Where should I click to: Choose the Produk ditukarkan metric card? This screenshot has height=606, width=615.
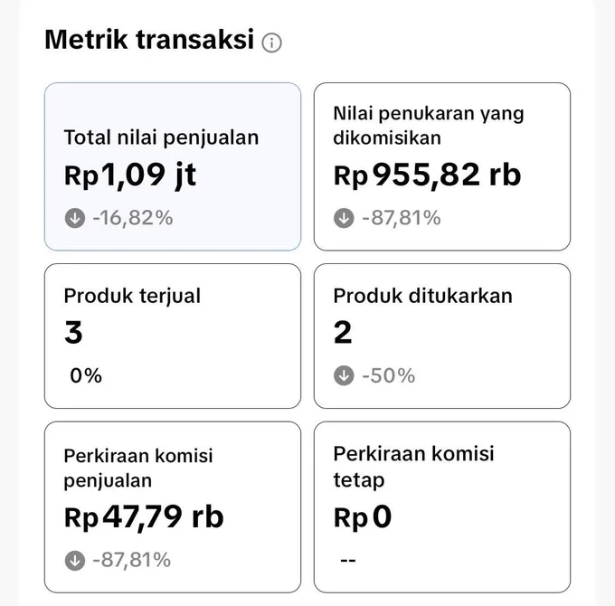(442, 336)
